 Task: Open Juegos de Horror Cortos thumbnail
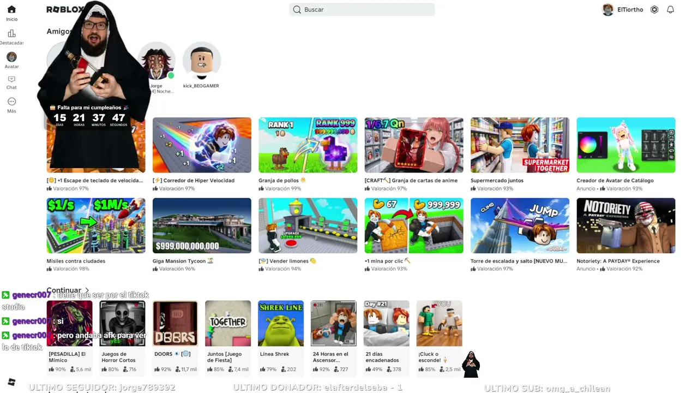pos(122,323)
